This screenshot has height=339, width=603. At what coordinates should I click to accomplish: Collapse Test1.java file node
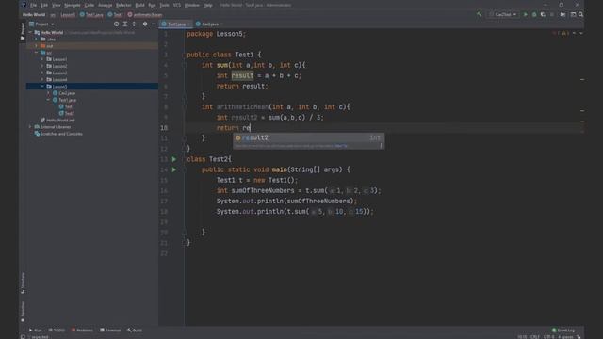(x=48, y=100)
